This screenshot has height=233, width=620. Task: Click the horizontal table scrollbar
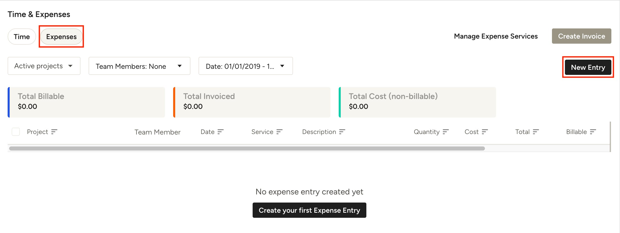pos(247,148)
